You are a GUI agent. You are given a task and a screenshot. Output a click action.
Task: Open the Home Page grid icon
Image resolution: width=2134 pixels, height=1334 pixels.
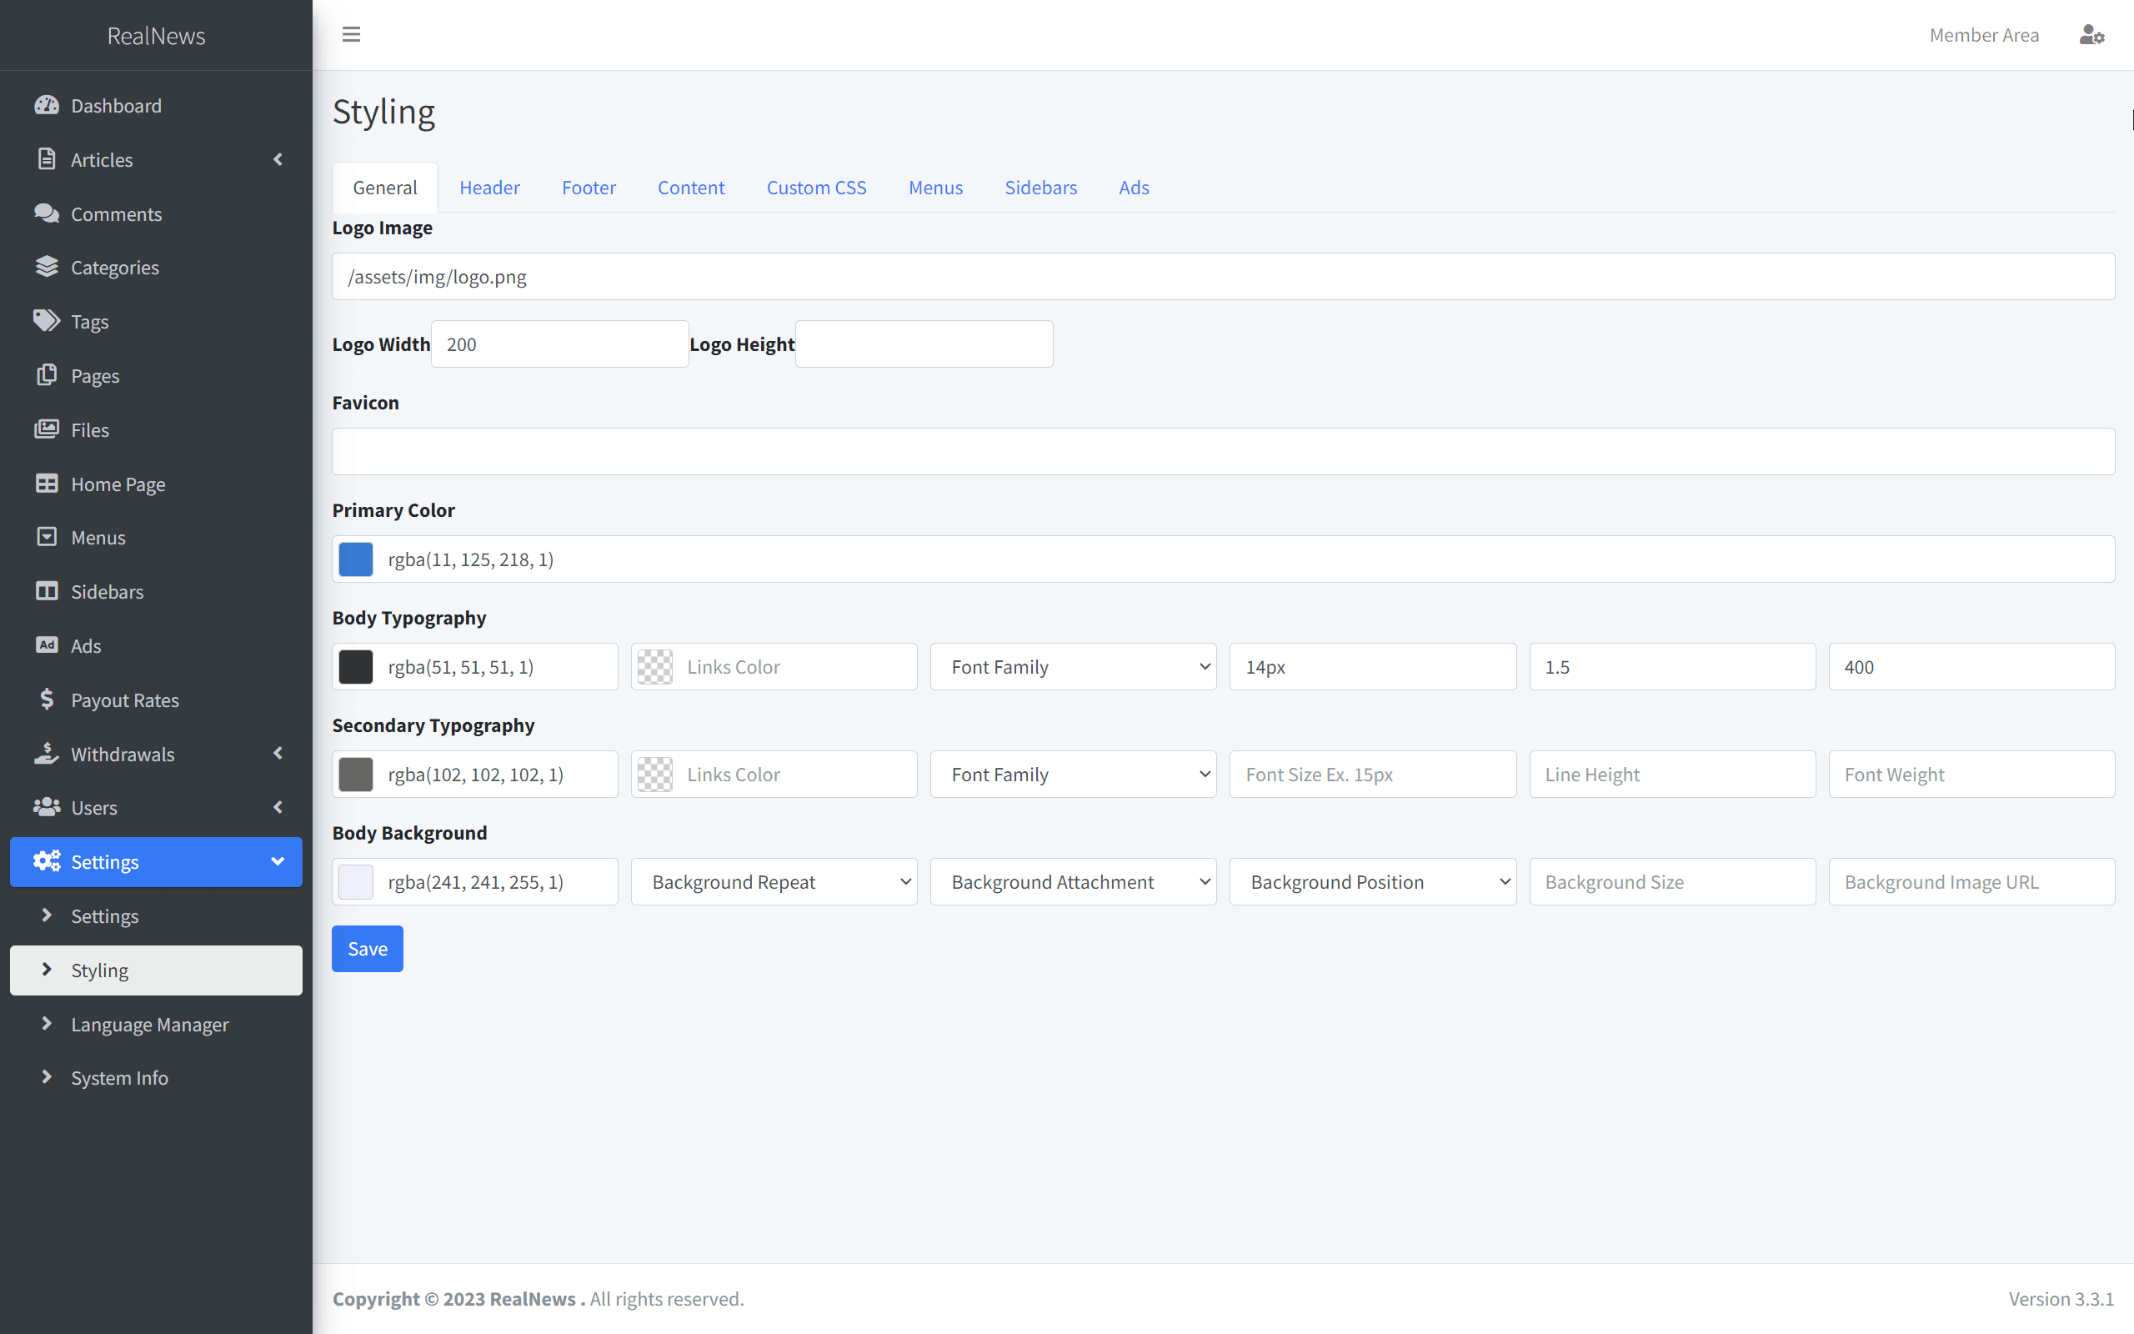pyautogui.click(x=47, y=484)
